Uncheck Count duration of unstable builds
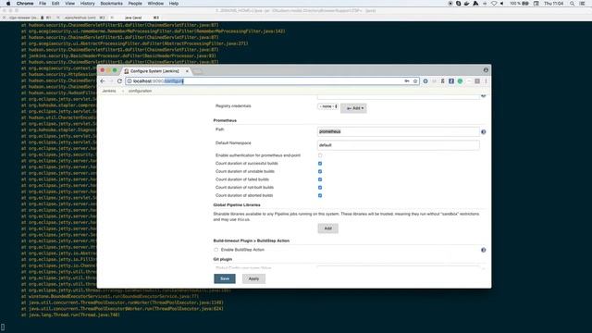 coord(320,171)
